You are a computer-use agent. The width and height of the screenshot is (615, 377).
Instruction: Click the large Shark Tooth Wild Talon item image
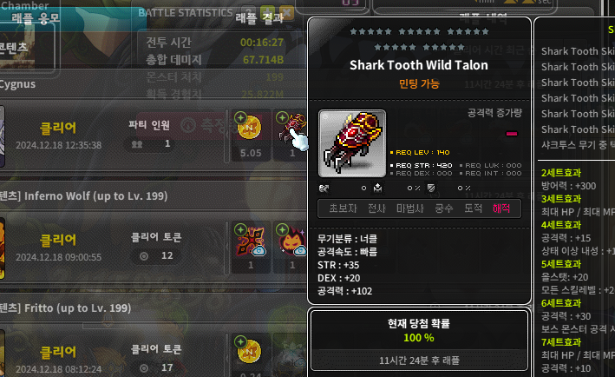[352, 143]
